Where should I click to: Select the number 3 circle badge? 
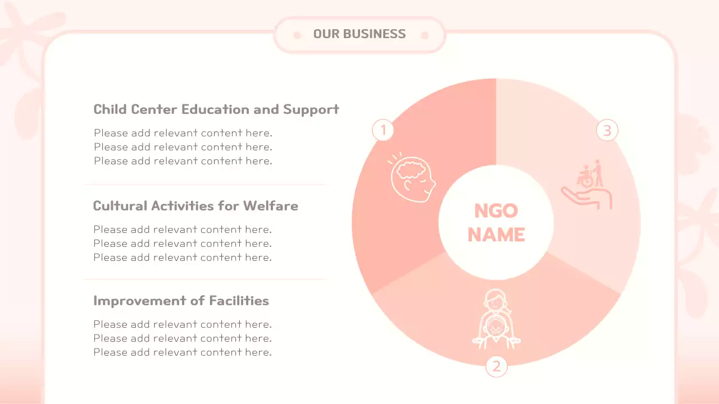(607, 130)
